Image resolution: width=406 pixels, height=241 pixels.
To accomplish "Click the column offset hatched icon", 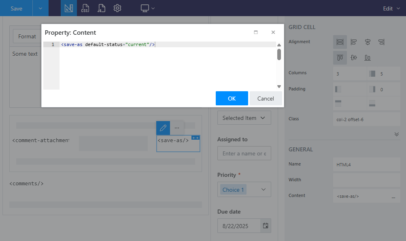I will tap(372, 74).
